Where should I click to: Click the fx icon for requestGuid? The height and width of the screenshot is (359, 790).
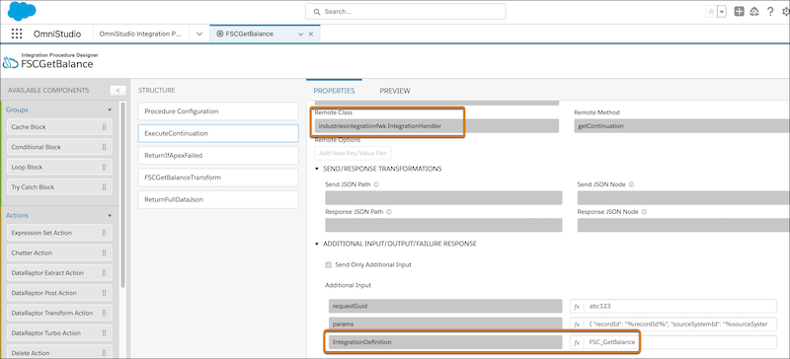(x=577, y=306)
